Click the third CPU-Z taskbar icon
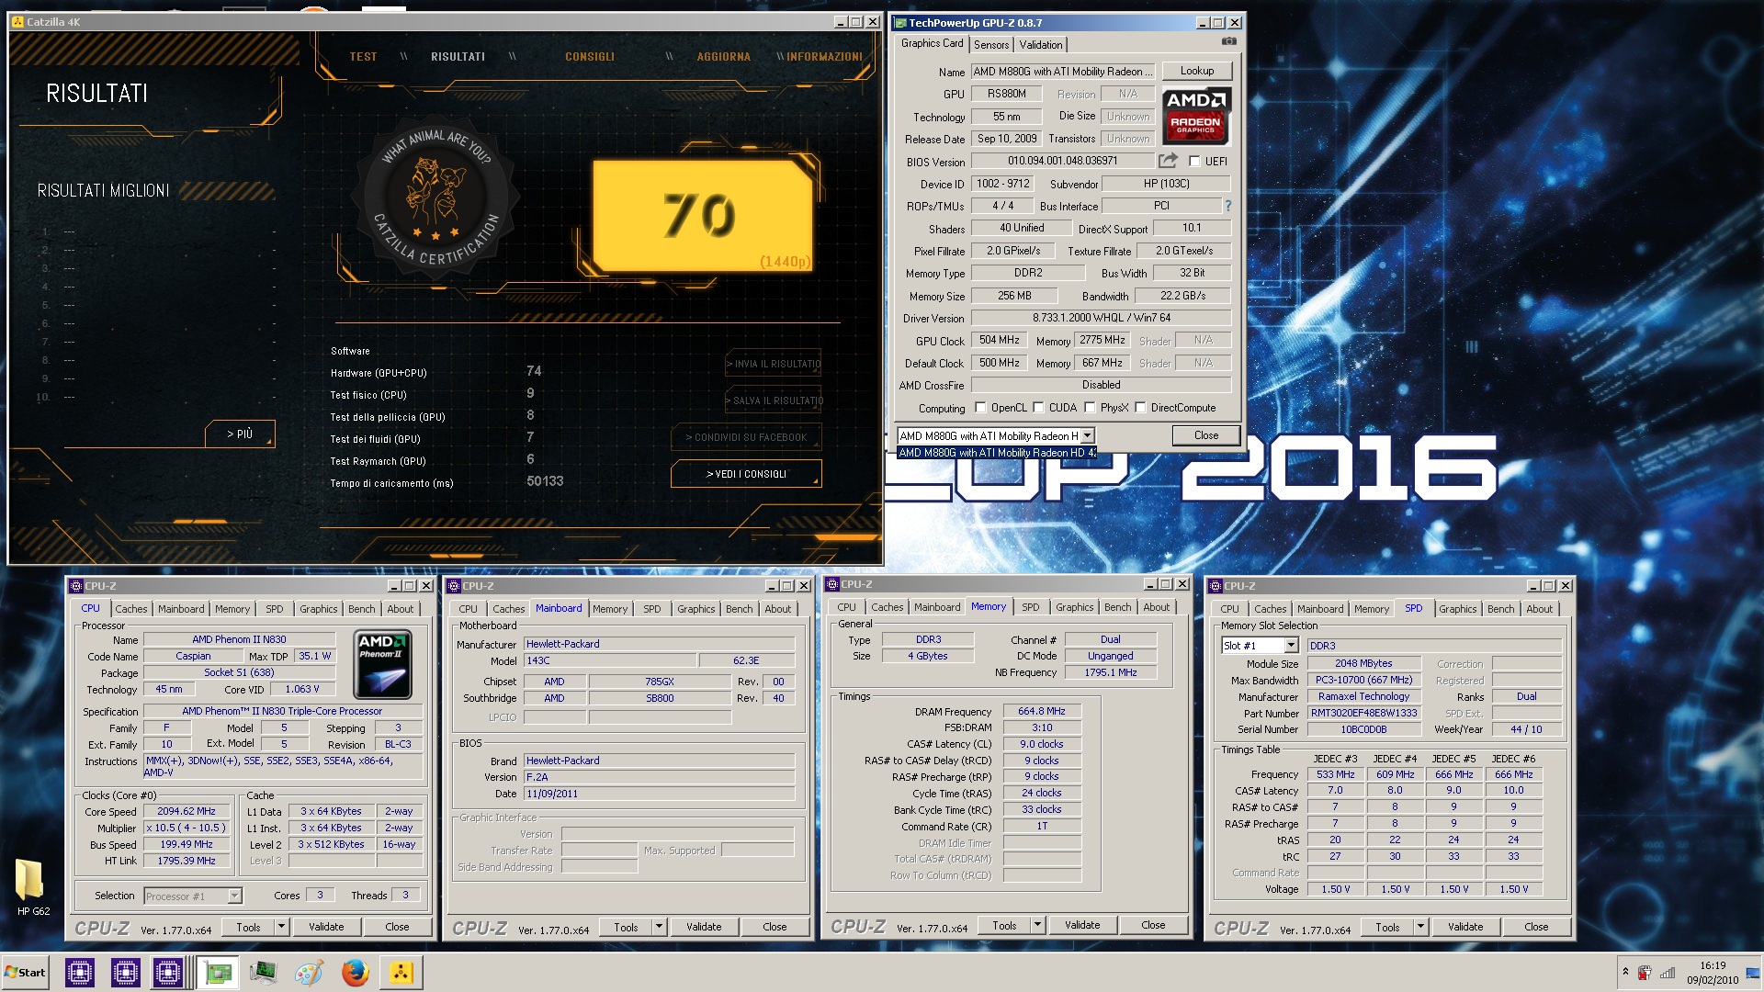Viewport: 1764px width, 992px height. pos(168,972)
